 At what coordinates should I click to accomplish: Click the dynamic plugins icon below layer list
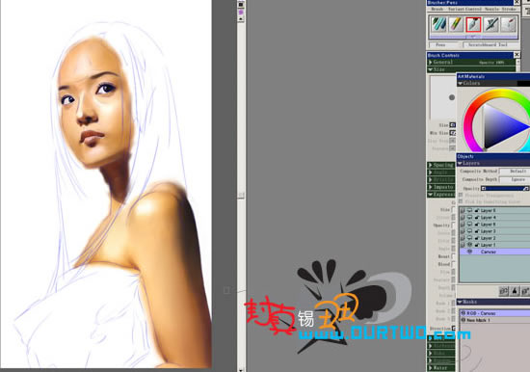pyautogui.click(x=515, y=291)
